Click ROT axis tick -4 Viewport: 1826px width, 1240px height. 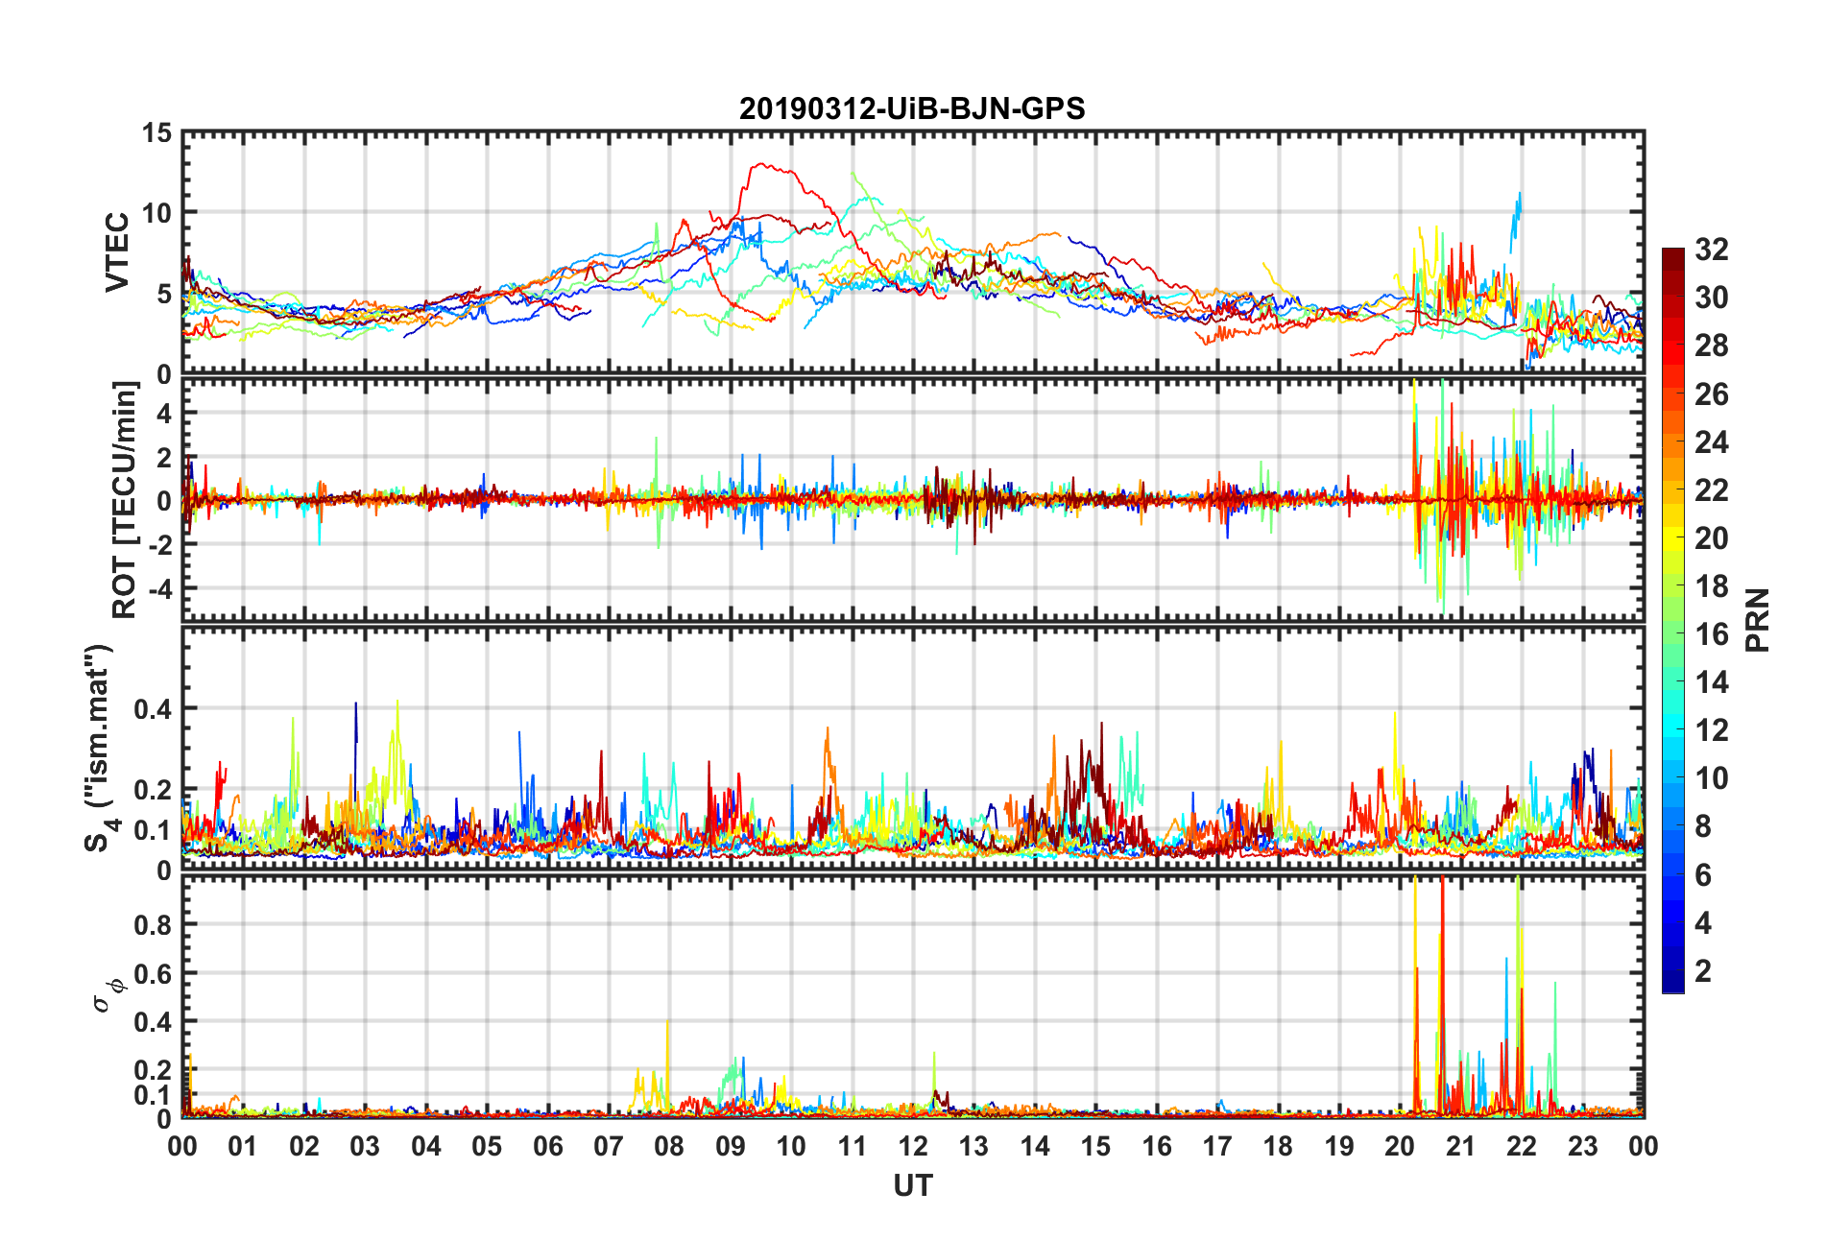click(158, 587)
